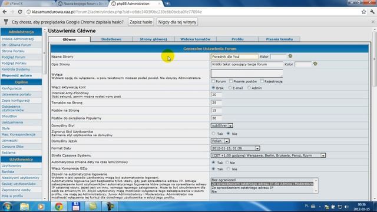The width and height of the screenshot is (377, 212).
Task: Click in Opis Strony text field
Action: (x=247, y=64)
